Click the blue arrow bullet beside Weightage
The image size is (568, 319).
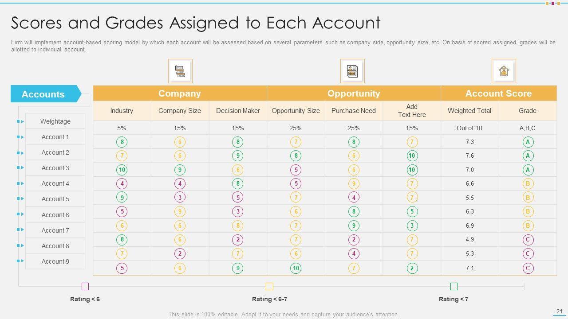click(20, 121)
